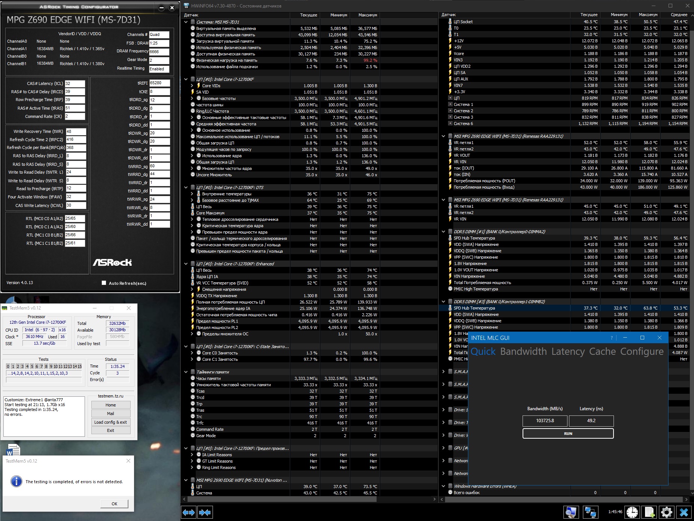The width and height of the screenshot is (694, 521).
Task: Click the circle icon beside Всего ошибок
Action: (450, 493)
